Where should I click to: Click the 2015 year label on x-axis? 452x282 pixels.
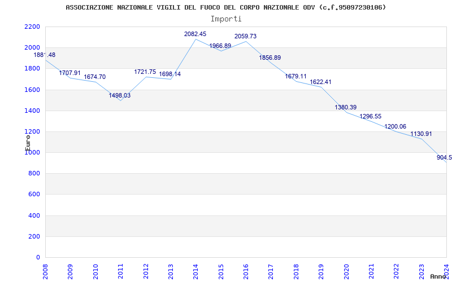tap(221, 271)
